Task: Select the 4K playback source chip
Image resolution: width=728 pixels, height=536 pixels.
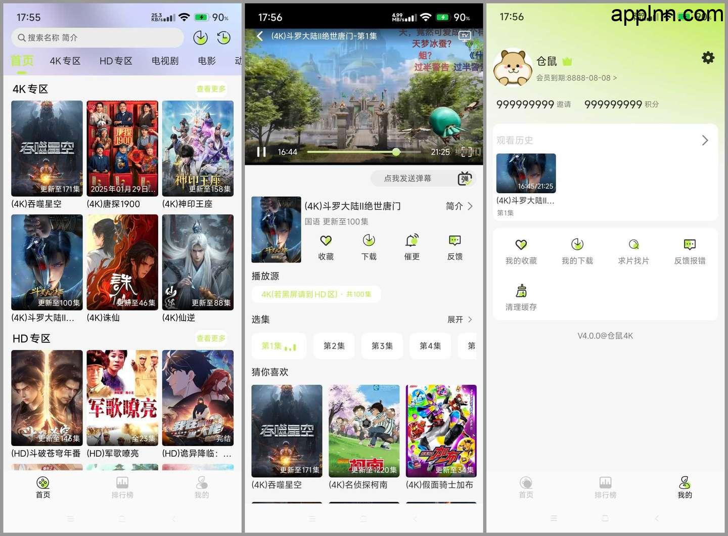Action: pos(316,294)
